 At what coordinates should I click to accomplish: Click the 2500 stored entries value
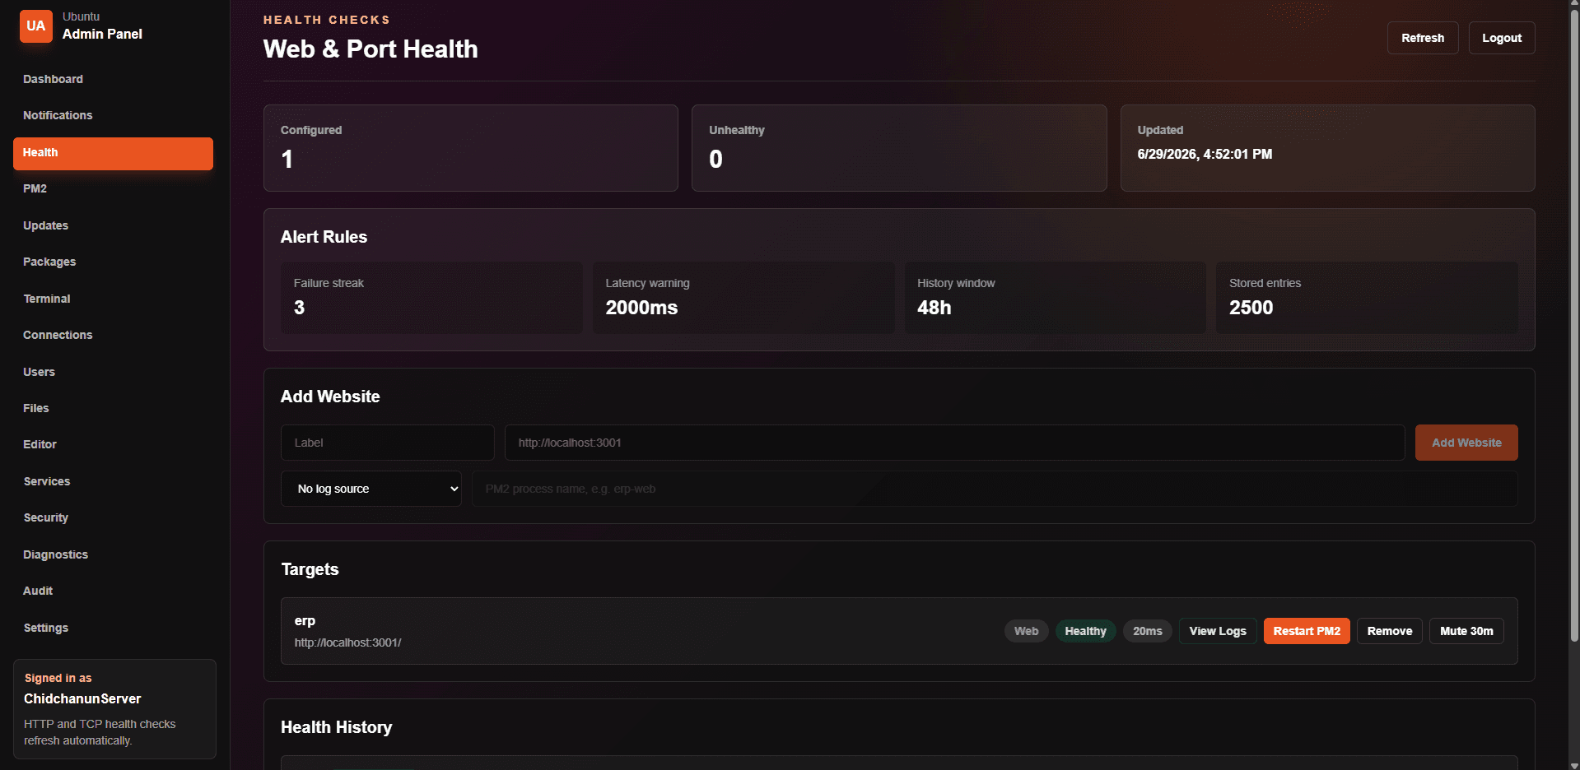point(1251,308)
